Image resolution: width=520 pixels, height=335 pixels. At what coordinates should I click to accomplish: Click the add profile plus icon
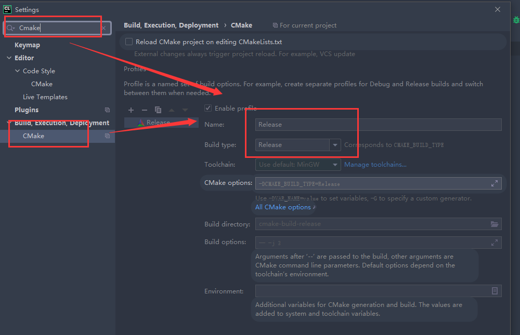(131, 110)
